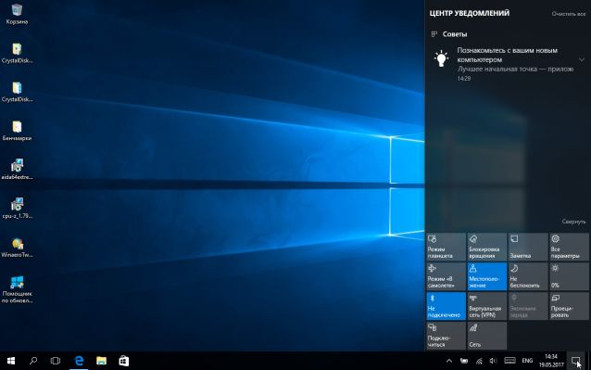Open the Корзина recycle bin icon
The image size is (591, 370).
[x=17, y=14]
